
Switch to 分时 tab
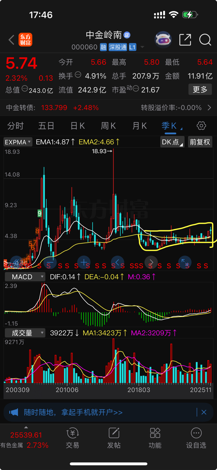(x=16, y=126)
